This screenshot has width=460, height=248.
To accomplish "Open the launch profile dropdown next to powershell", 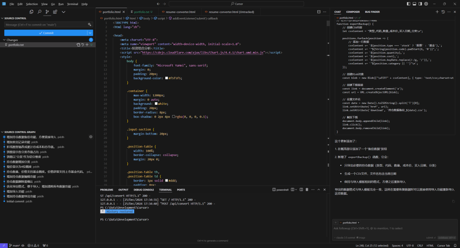I will pyautogui.click(x=296, y=190).
